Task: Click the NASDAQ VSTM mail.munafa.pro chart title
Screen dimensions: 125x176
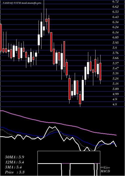Action: (22, 3)
